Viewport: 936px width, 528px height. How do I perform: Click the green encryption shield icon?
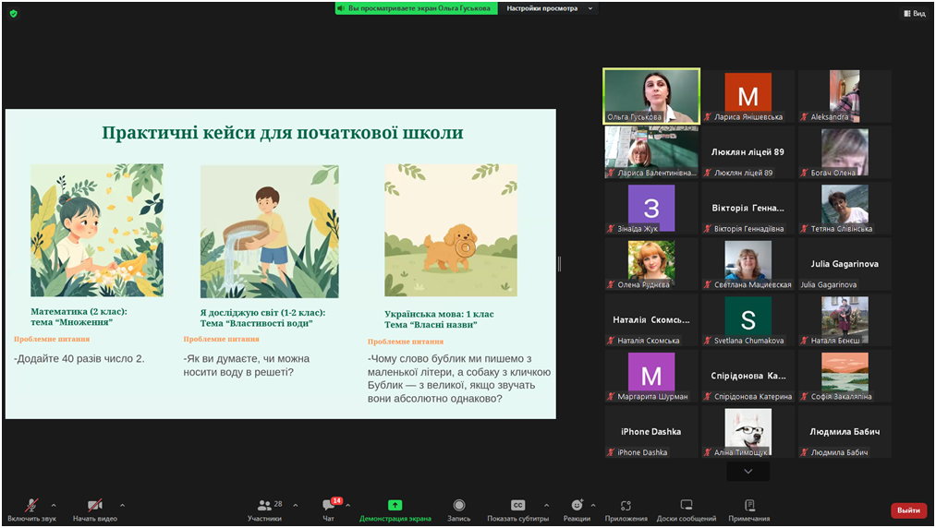13,14
